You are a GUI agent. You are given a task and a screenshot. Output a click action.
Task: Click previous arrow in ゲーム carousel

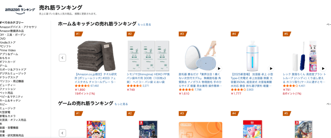click(62, 133)
